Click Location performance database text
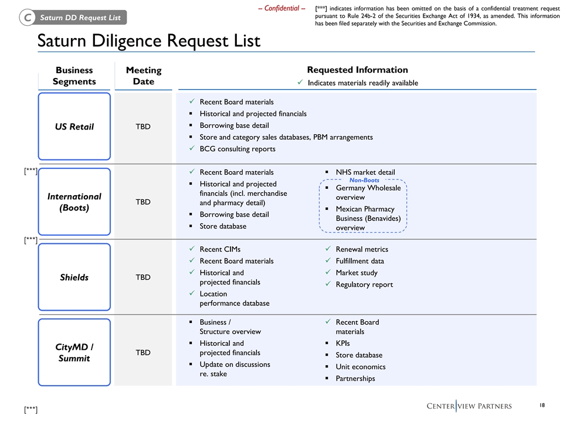Image resolution: width=563 pixels, height=422 pixels. [x=235, y=298]
